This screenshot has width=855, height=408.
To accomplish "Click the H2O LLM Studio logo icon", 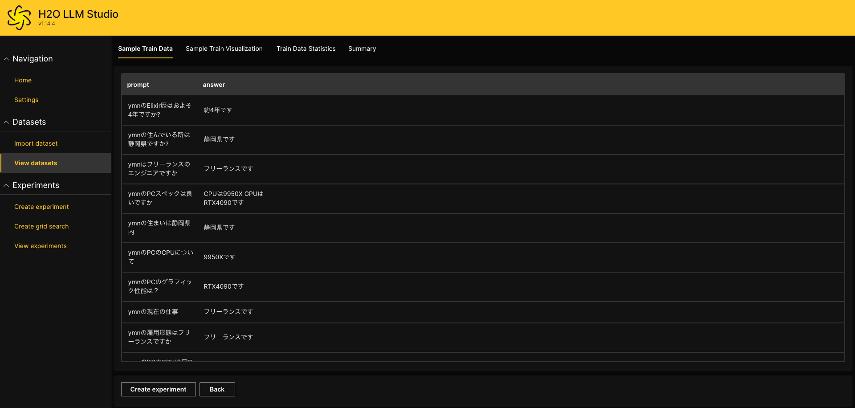I will click(x=19, y=18).
